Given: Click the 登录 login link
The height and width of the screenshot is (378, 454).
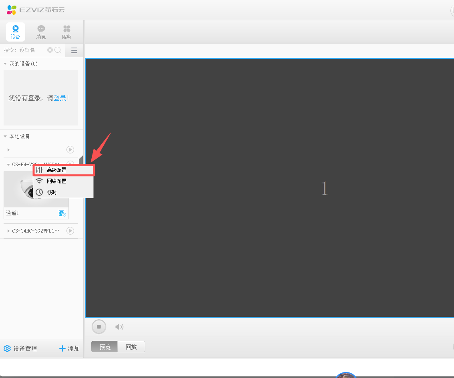Looking at the screenshot, I should click(x=60, y=98).
